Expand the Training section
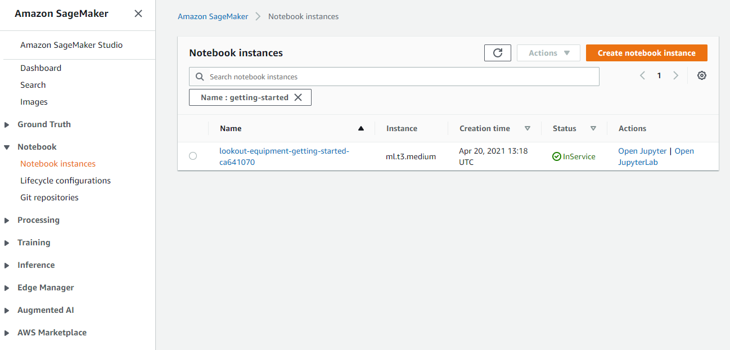The width and height of the screenshot is (730, 350). pyautogui.click(x=7, y=243)
